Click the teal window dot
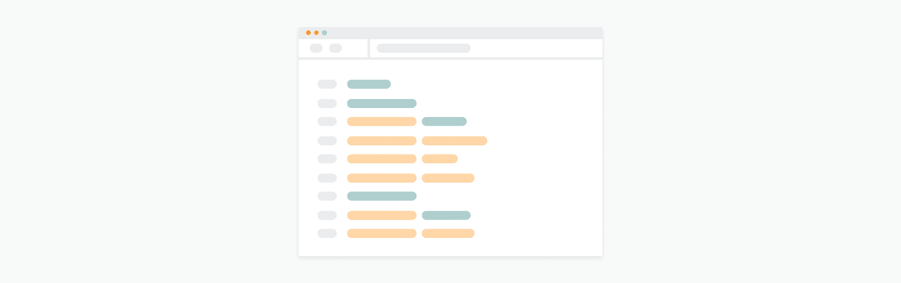Viewport: 901px width, 283px height. point(324,33)
